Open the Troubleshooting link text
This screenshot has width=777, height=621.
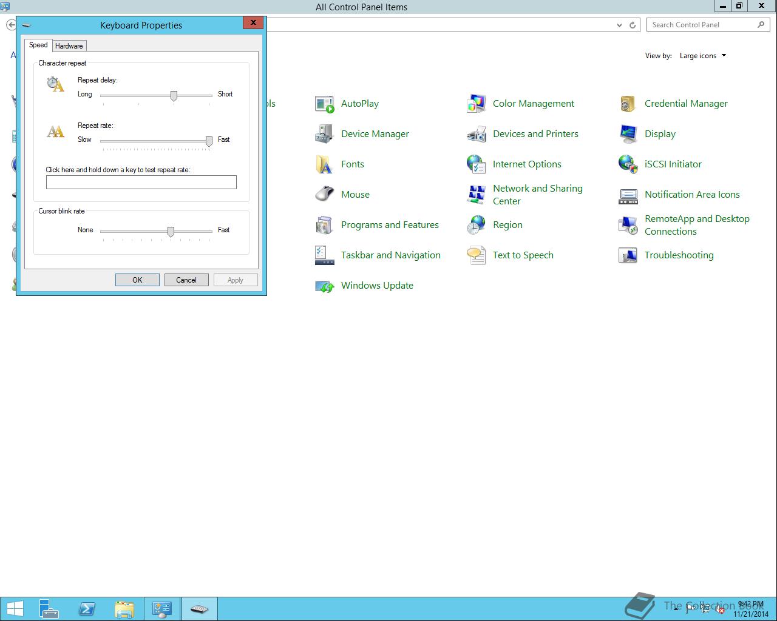click(x=679, y=255)
